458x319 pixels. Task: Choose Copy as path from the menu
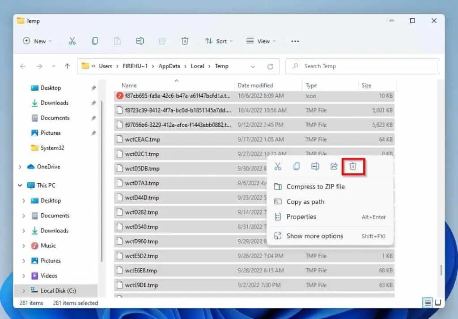pyautogui.click(x=306, y=202)
